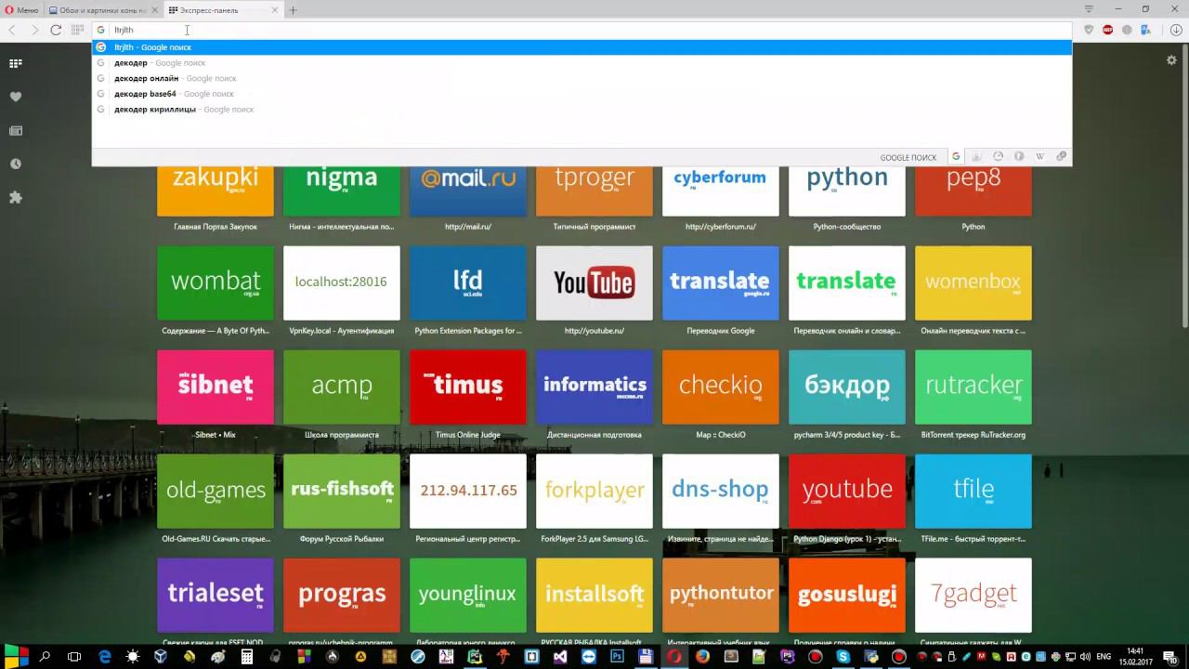This screenshot has width=1189, height=669.
Task: Reload the current page
Action: [x=56, y=30]
